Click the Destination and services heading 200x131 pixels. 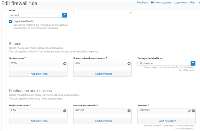pyautogui.click(x=30, y=91)
